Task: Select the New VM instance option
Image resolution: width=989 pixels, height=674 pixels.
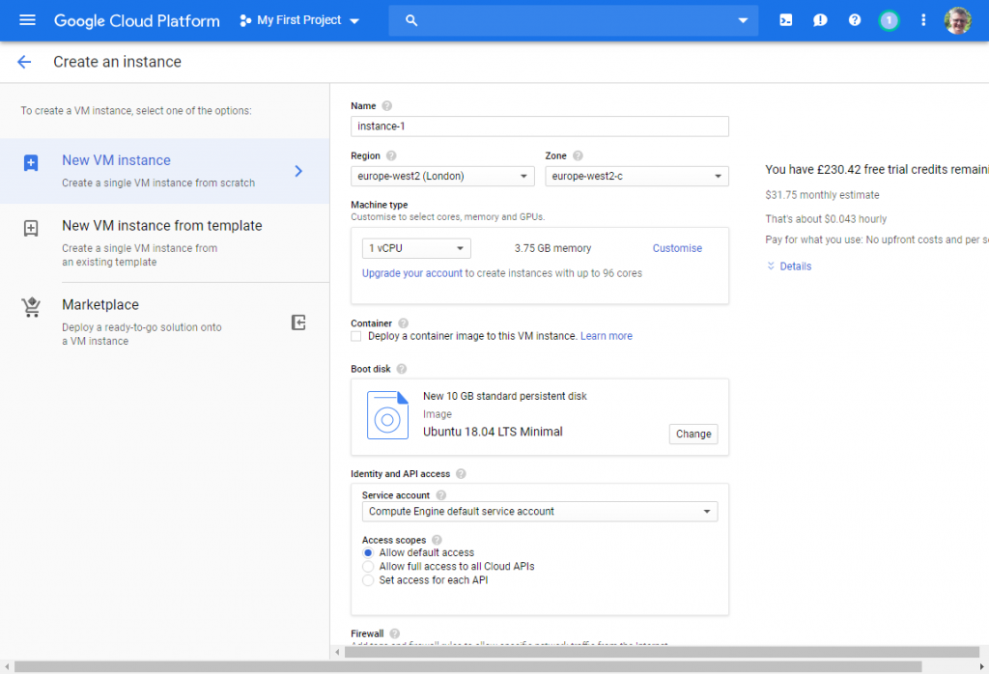Action: click(164, 171)
